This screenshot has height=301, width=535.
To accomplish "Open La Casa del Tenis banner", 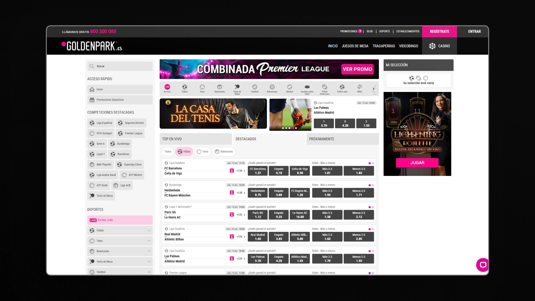I will [x=213, y=114].
